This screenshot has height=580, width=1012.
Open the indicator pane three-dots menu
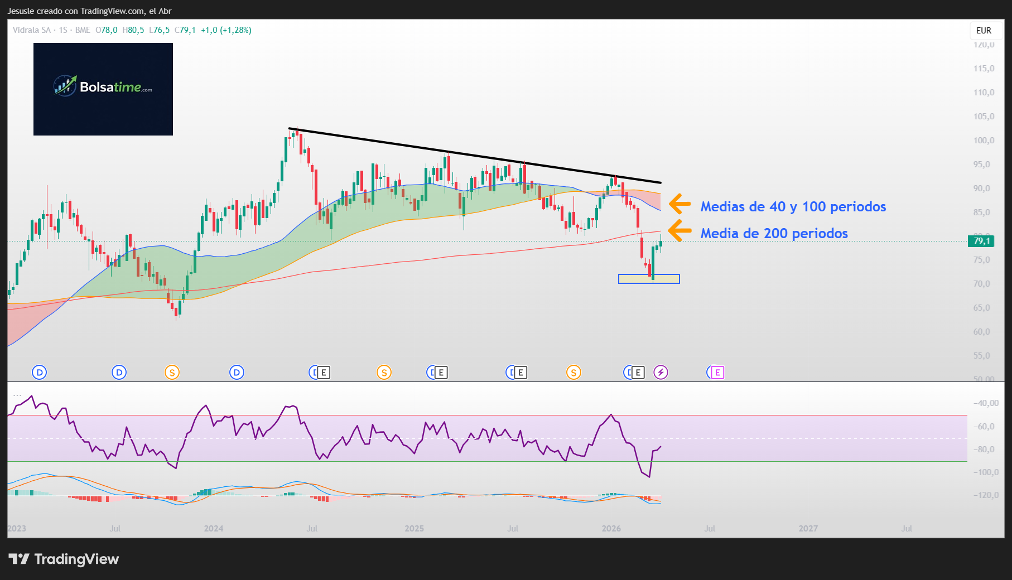(x=17, y=394)
